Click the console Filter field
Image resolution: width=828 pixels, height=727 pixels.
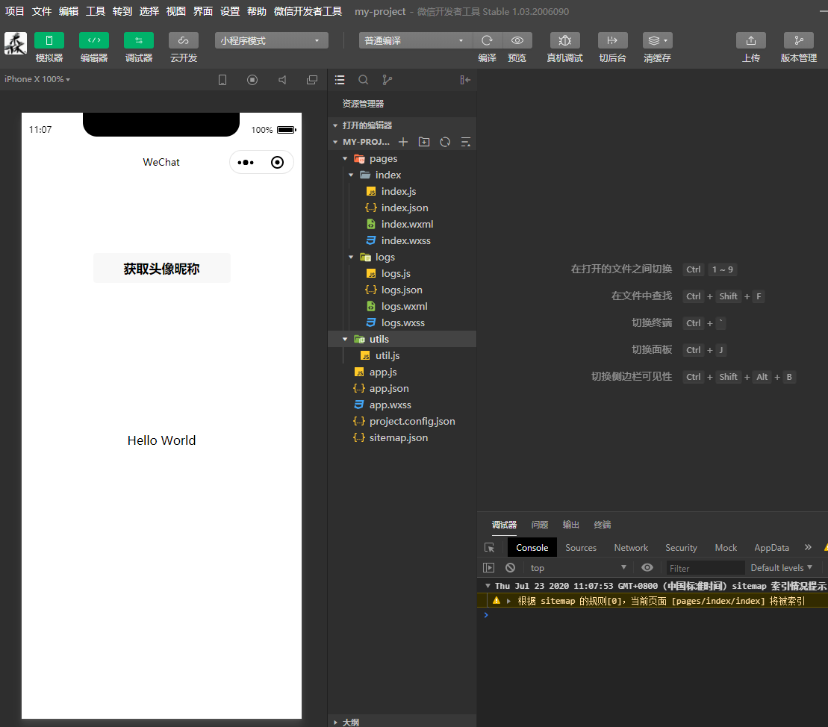[x=705, y=568]
